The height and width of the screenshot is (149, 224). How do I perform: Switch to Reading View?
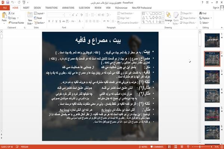[182, 147]
